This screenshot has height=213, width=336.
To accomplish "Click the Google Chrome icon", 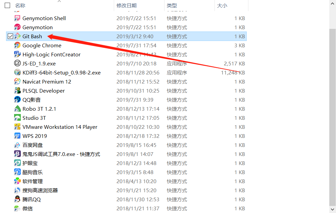I will pyautogui.click(x=17, y=45).
